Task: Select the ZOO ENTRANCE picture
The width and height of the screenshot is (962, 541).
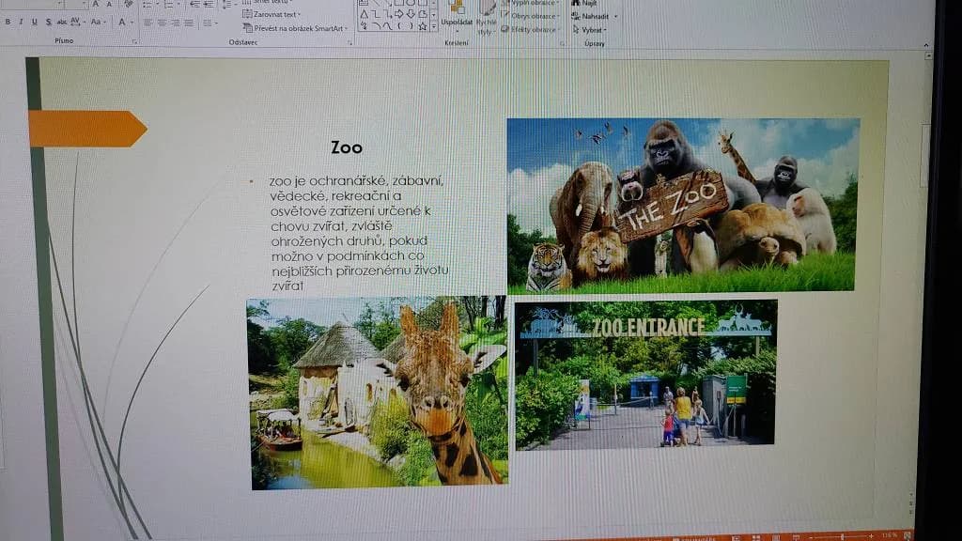Action: point(645,374)
